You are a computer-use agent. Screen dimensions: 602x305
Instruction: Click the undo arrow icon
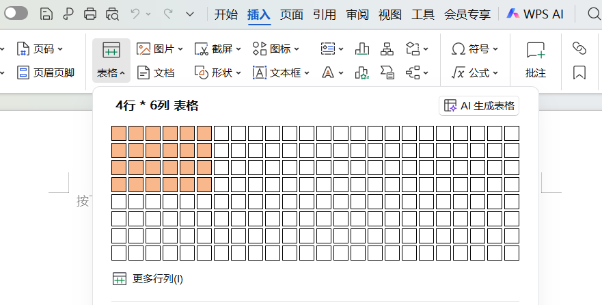[135, 14]
